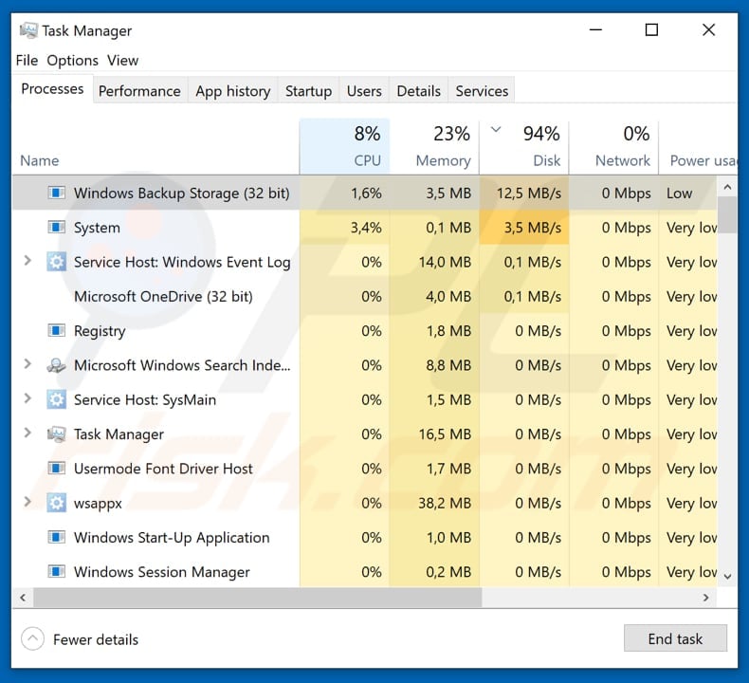Sort by the Network column header
This screenshot has width=749, height=683.
point(613,146)
